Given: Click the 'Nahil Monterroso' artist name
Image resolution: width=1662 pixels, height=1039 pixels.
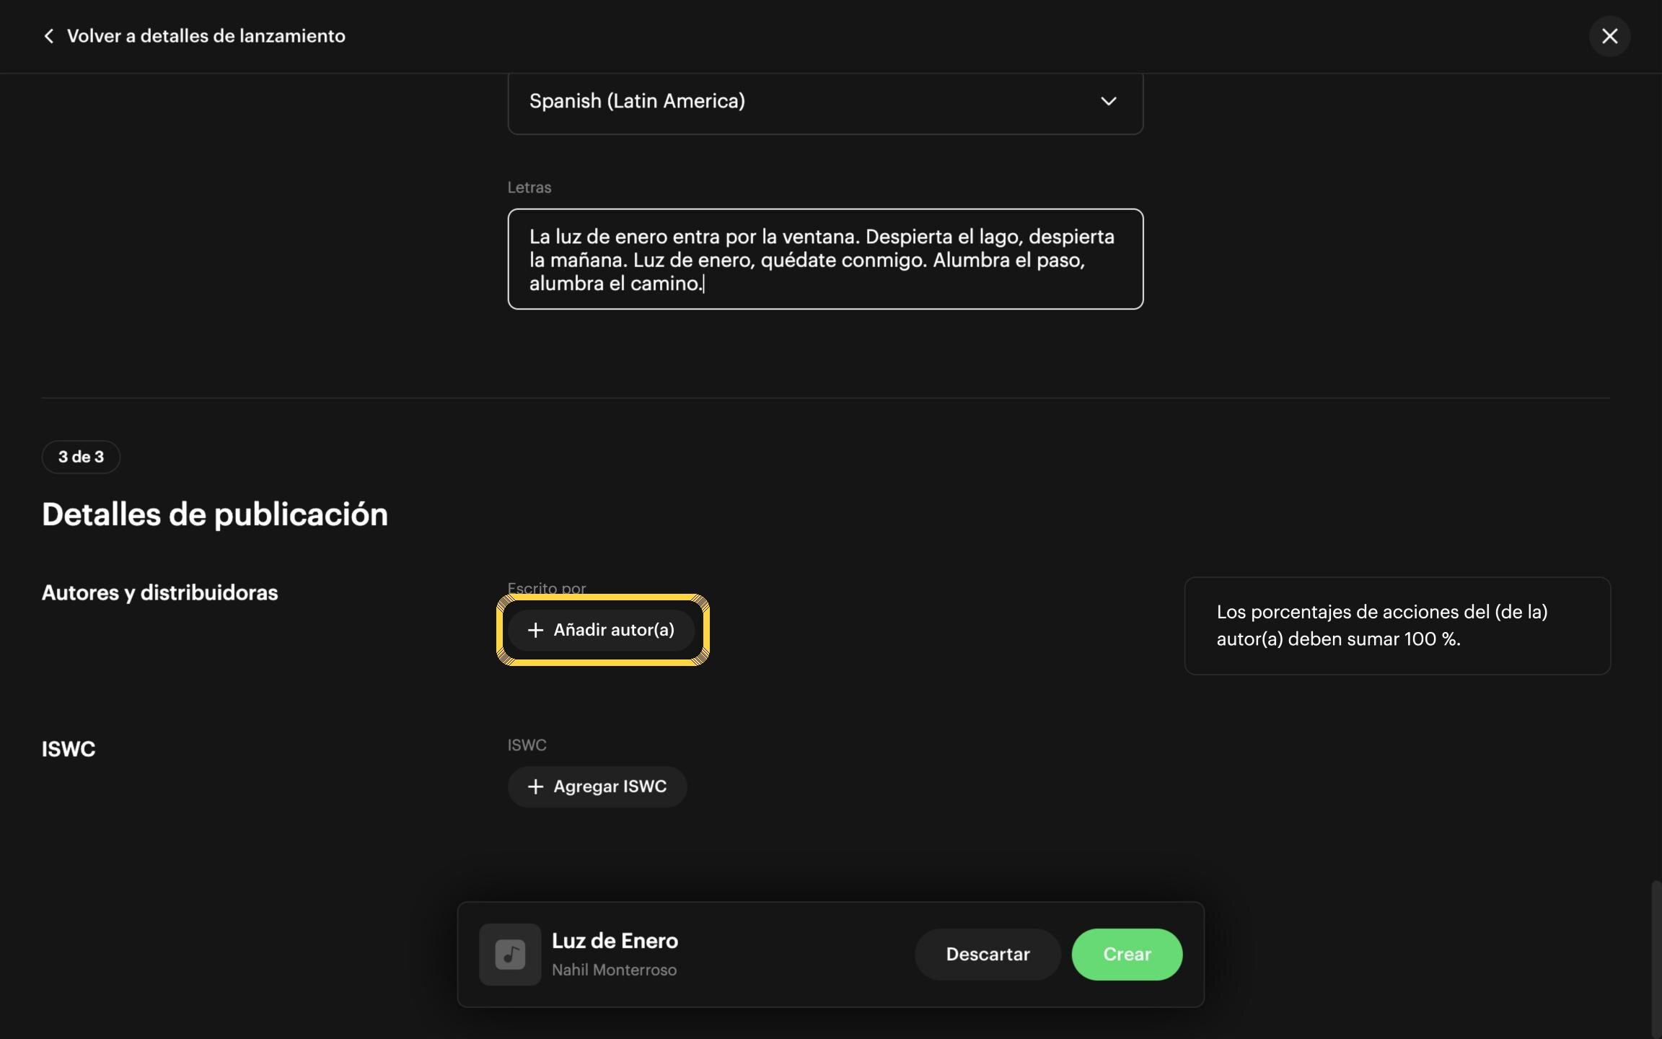Looking at the screenshot, I should tap(614, 970).
